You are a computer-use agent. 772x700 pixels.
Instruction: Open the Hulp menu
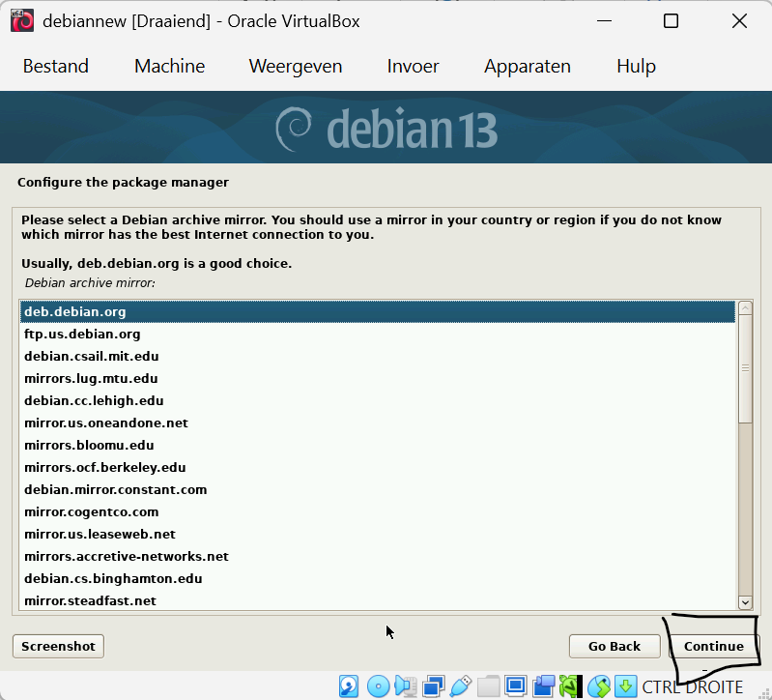click(636, 66)
